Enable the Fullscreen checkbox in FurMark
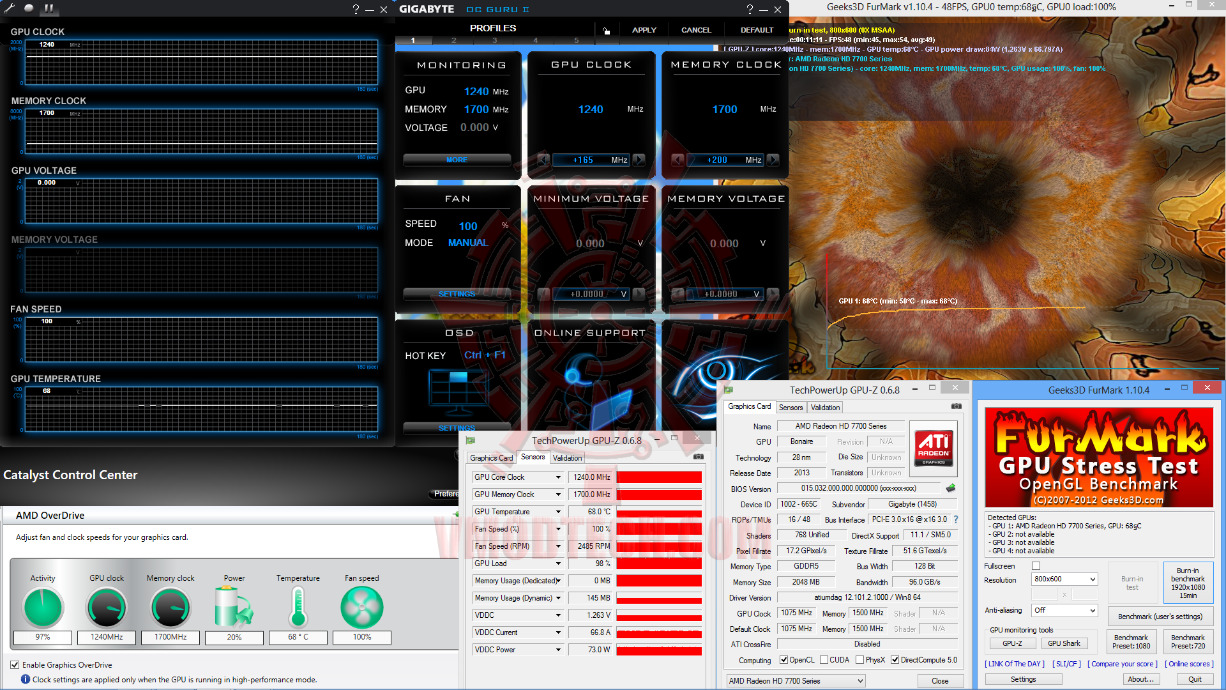The width and height of the screenshot is (1226, 690). coord(1036,565)
